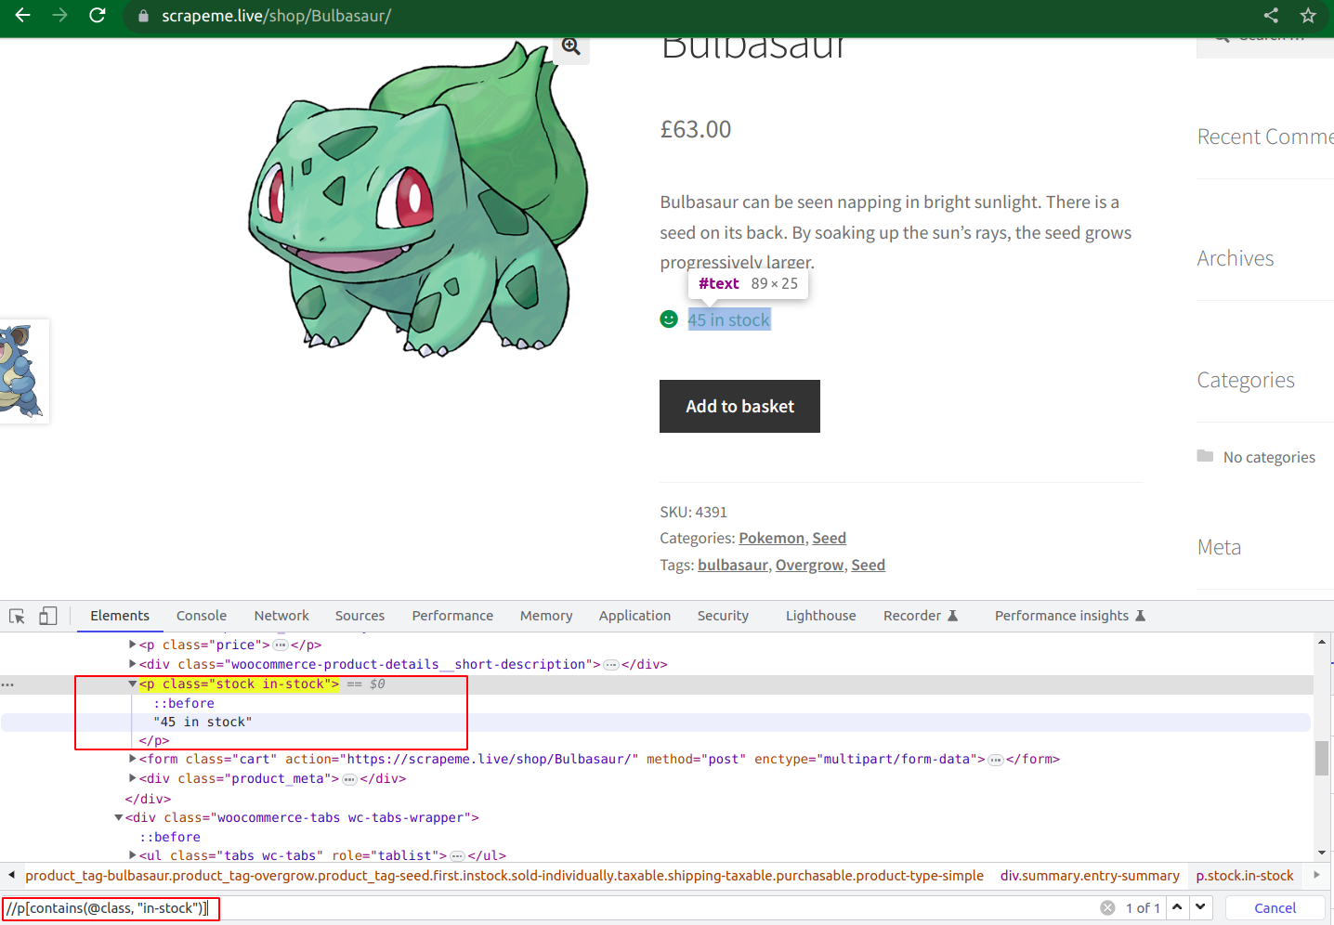Bookmark the page with the star icon
This screenshot has height=925, width=1334.
tap(1309, 16)
